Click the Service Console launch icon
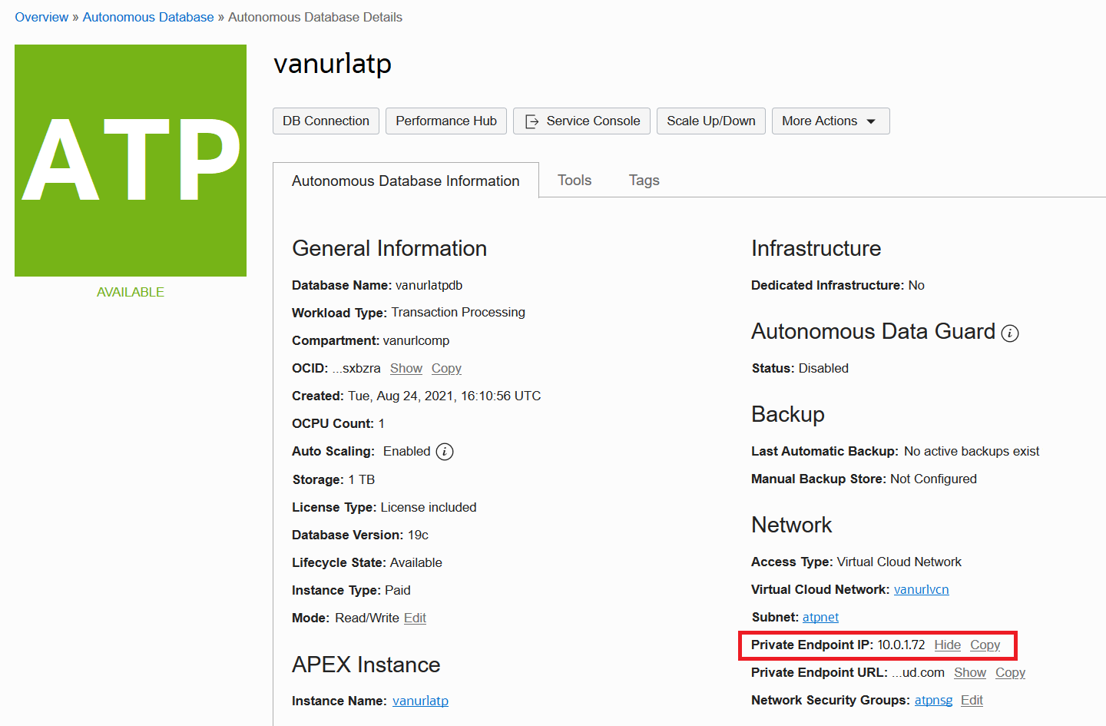 click(x=531, y=121)
